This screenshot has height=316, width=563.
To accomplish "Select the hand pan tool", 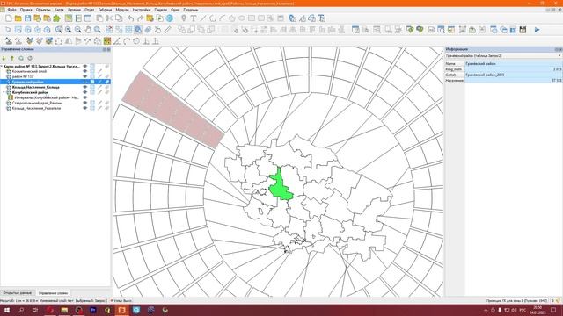I will click(88, 30).
